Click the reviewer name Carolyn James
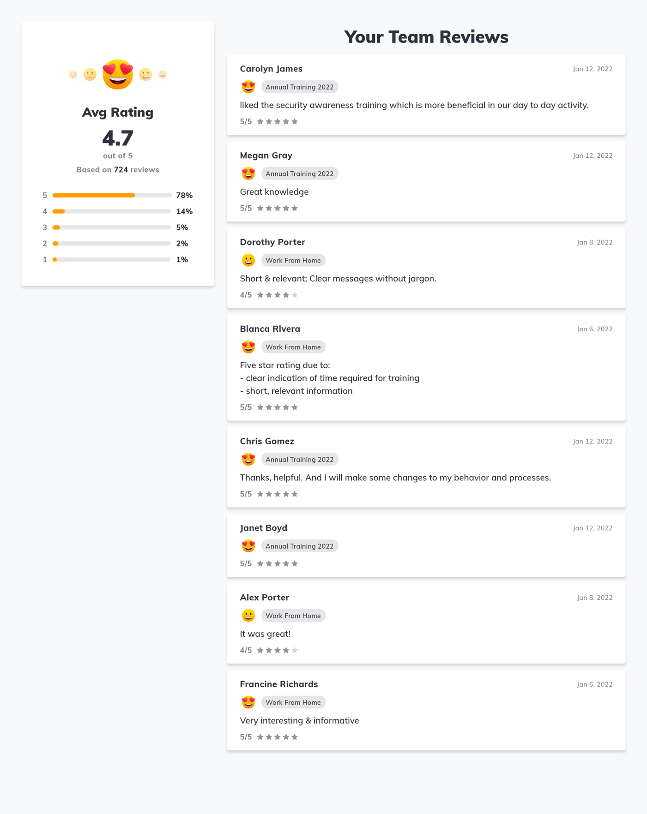 271,68
